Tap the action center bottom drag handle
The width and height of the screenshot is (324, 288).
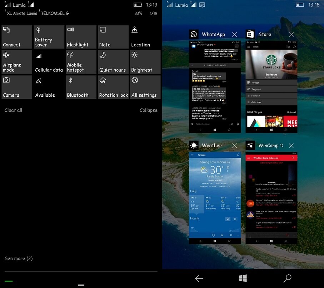click(x=81, y=285)
